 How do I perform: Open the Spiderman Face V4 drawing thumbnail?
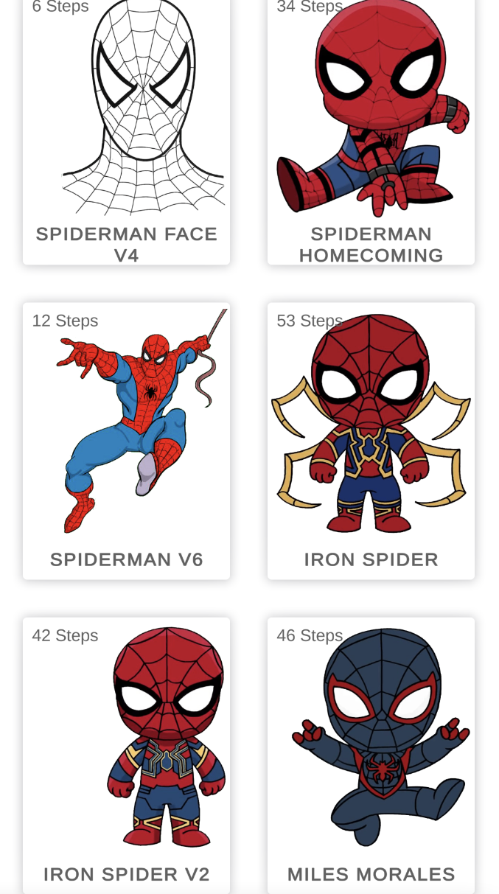click(140, 111)
